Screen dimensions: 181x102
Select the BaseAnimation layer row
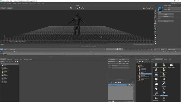coord(120,85)
